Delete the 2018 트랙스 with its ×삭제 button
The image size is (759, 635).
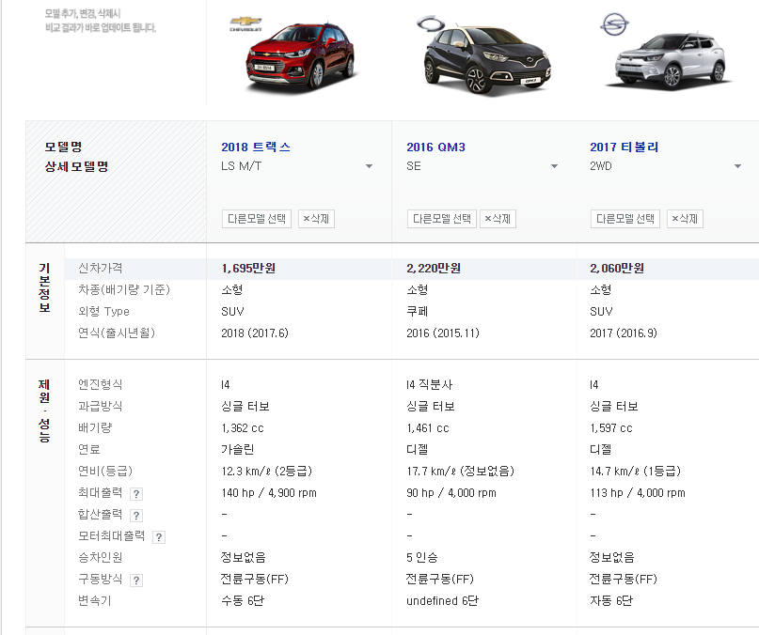(316, 219)
